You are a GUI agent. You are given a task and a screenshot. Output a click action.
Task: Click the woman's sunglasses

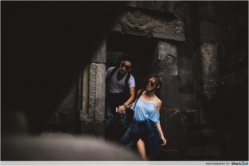(151, 83)
